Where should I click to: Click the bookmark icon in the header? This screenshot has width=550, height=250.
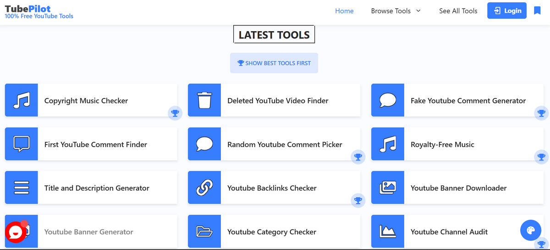pyautogui.click(x=537, y=11)
